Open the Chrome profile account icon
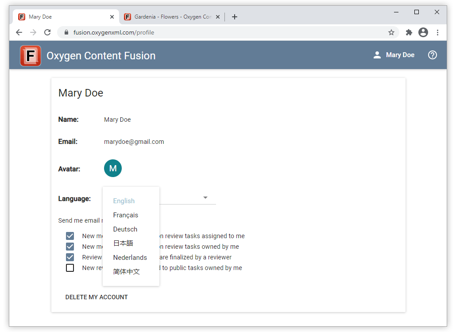The width and height of the screenshot is (456, 332). [423, 32]
